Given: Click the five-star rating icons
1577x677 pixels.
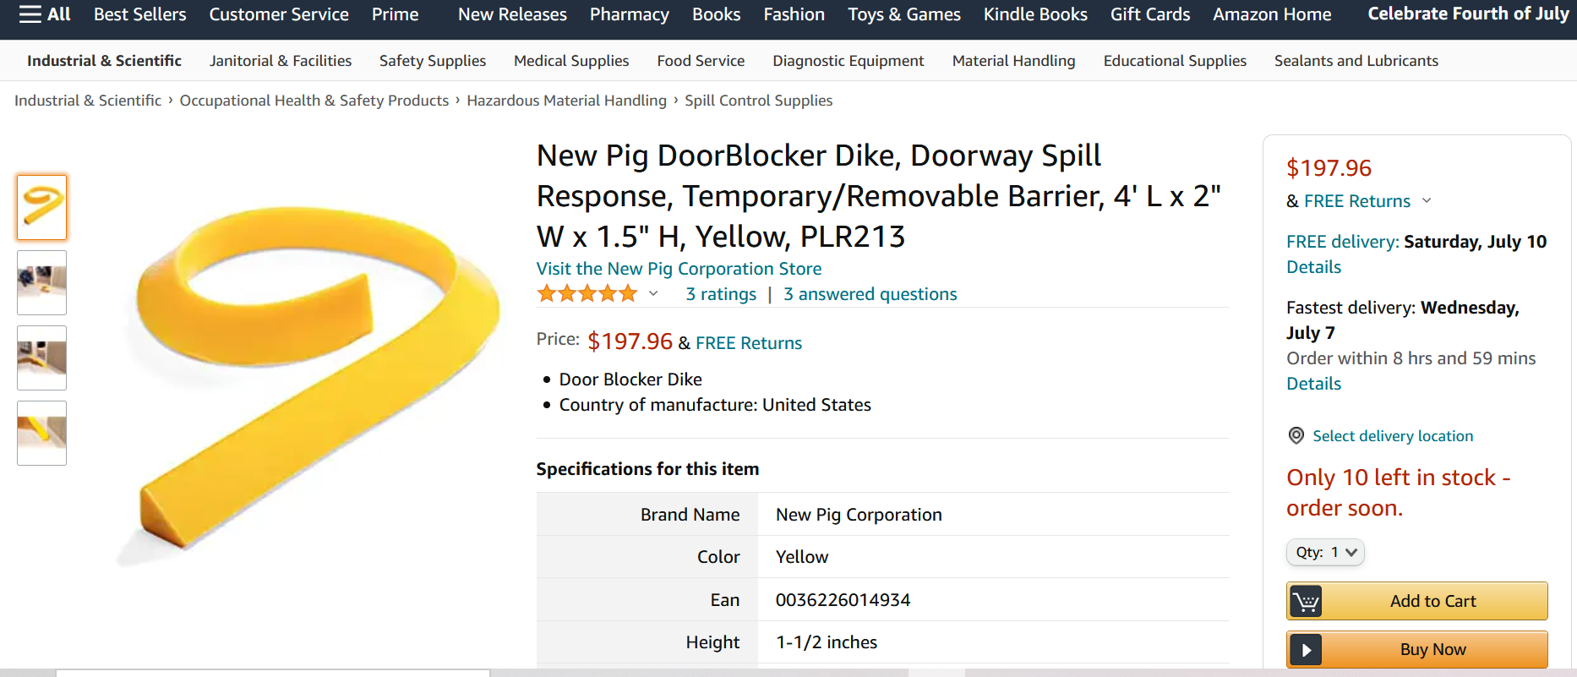Looking at the screenshot, I should tap(587, 293).
